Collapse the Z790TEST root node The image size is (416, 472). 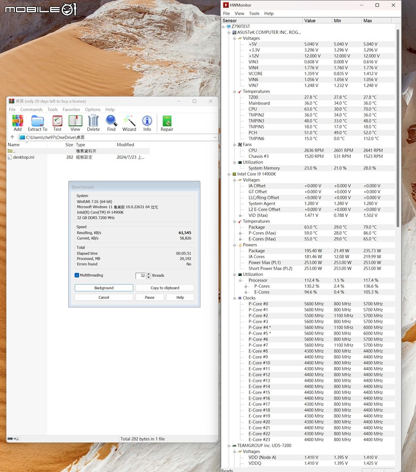click(223, 27)
